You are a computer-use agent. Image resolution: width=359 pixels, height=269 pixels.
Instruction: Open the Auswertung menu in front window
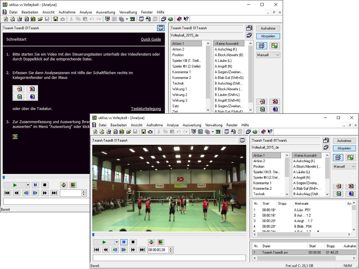pyautogui.click(x=192, y=125)
